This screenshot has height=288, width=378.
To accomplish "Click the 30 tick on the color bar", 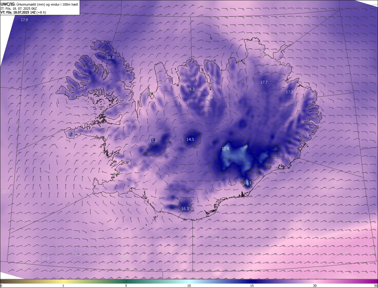I will pyautogui.click(x=315, y=286).
